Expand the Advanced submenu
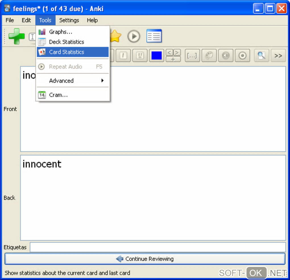290x280 pixels. pyautogui.click(x=73, y=81)
